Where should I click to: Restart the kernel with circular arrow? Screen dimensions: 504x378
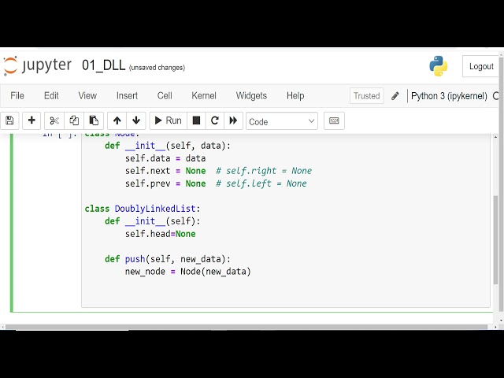(215, 120)
